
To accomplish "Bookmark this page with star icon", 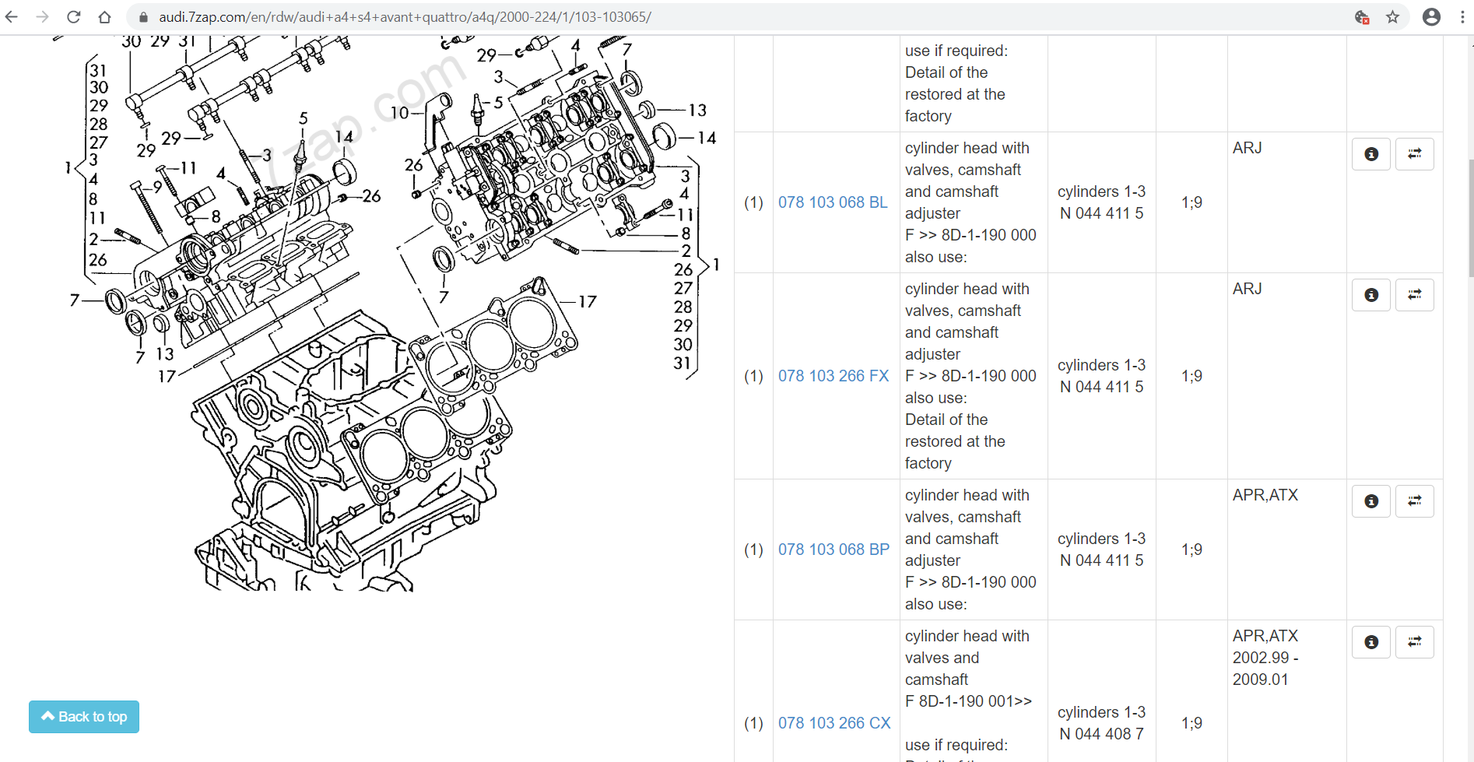I will click(x=1392, y=16).
